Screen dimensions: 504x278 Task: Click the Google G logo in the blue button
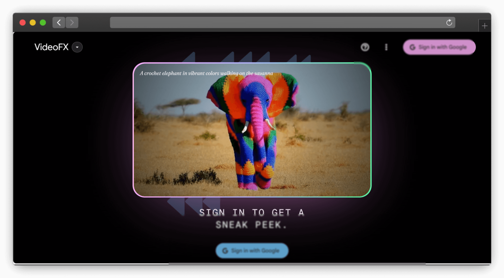[x=225, y=250]
